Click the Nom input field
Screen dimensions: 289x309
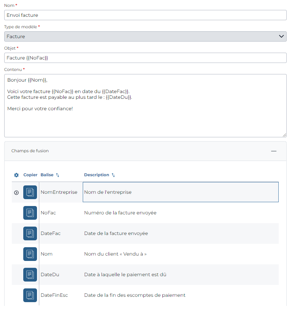point(145,15)
